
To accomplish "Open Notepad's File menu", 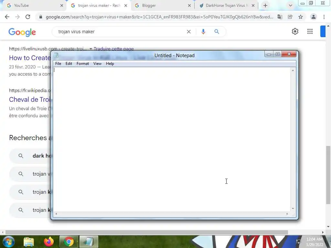I will pyautogui.click(x=58, y=64).
